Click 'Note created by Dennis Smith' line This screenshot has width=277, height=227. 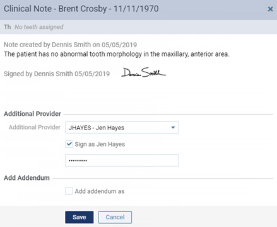point(70,45)
